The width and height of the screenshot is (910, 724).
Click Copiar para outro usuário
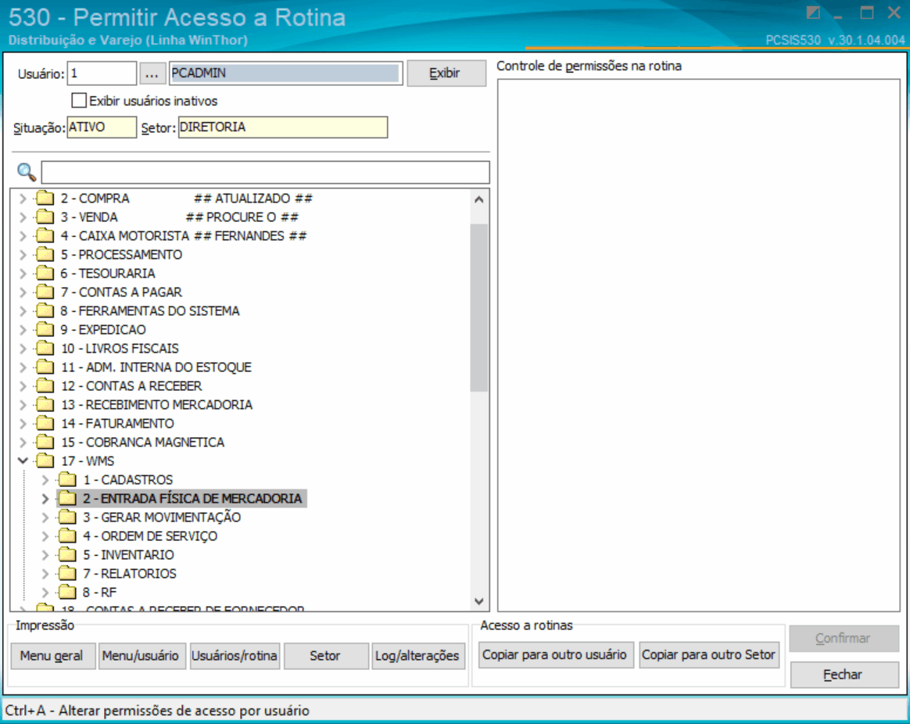[555, 655]
